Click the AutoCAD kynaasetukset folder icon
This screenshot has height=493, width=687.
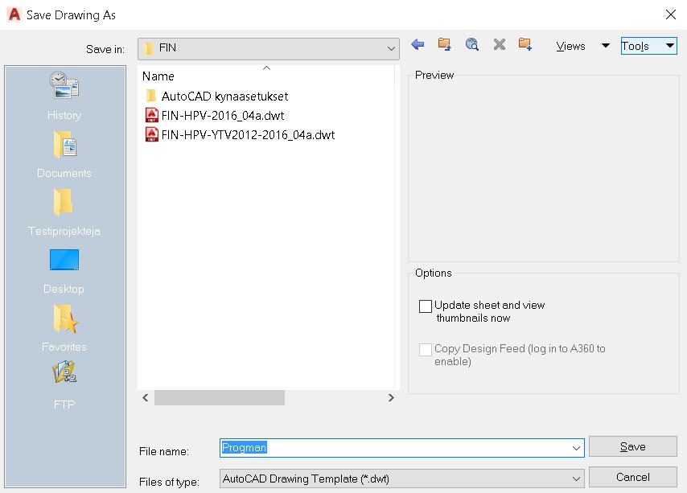click(151, 96)
